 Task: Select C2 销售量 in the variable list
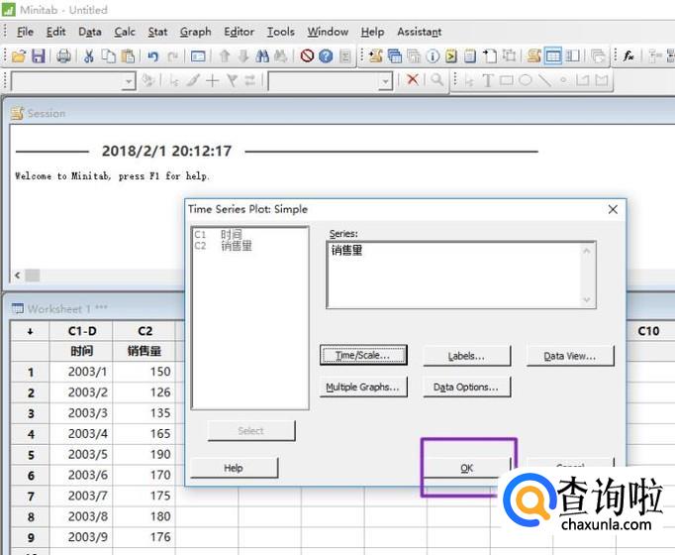[224, 246]
